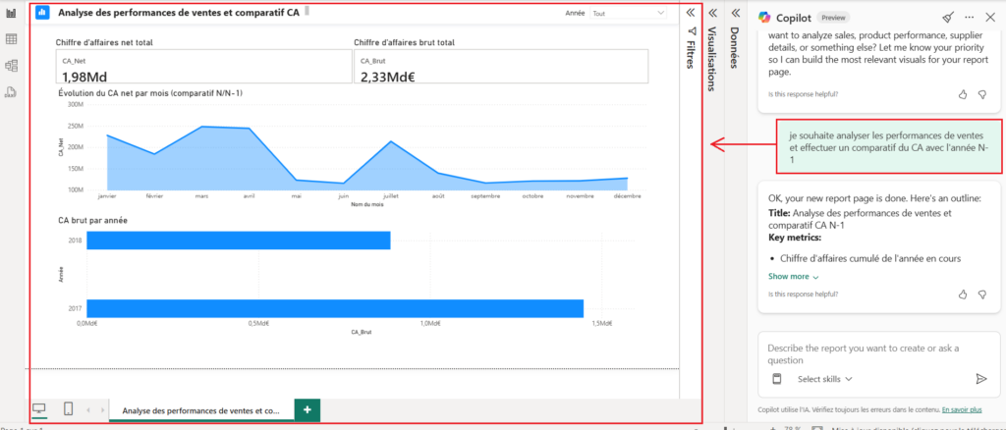Open Table view from left sidebar
1006x430 pixels.
[x=11, y=39]
